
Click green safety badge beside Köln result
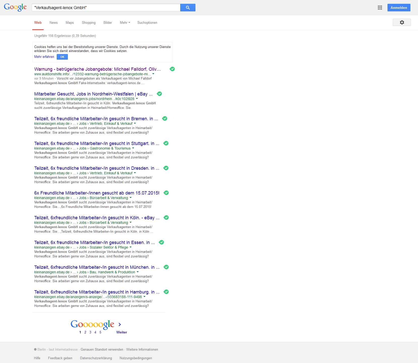[x=166, y=217]
